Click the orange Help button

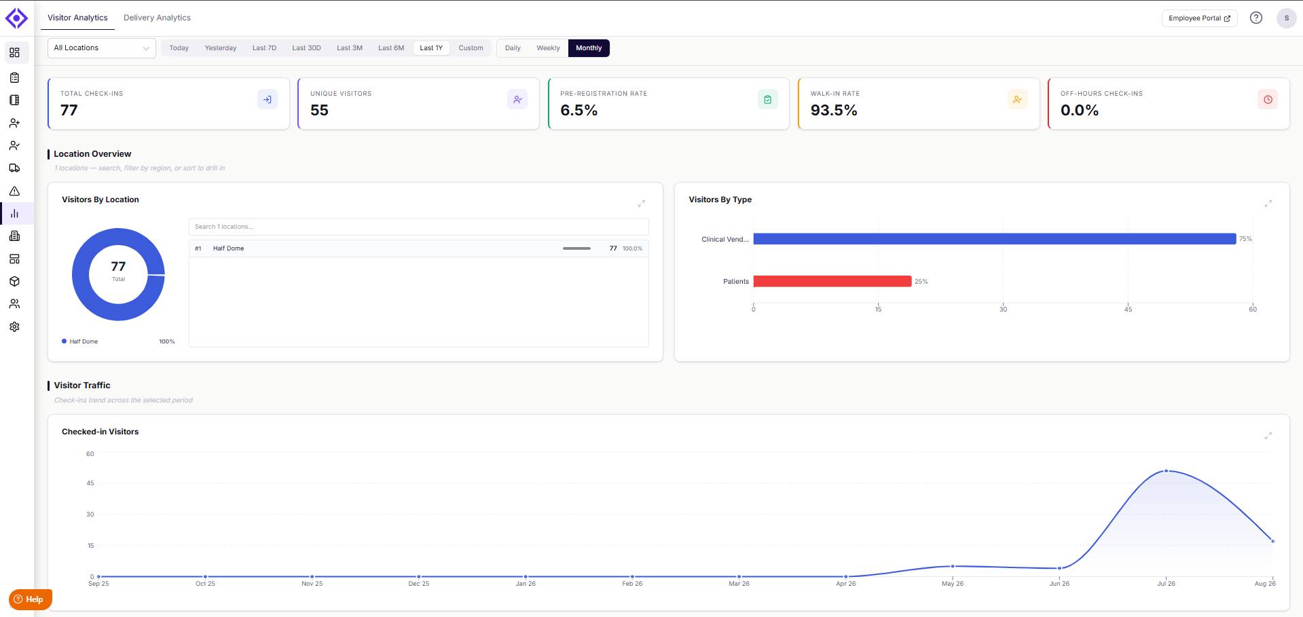click(x=31, y=599)
